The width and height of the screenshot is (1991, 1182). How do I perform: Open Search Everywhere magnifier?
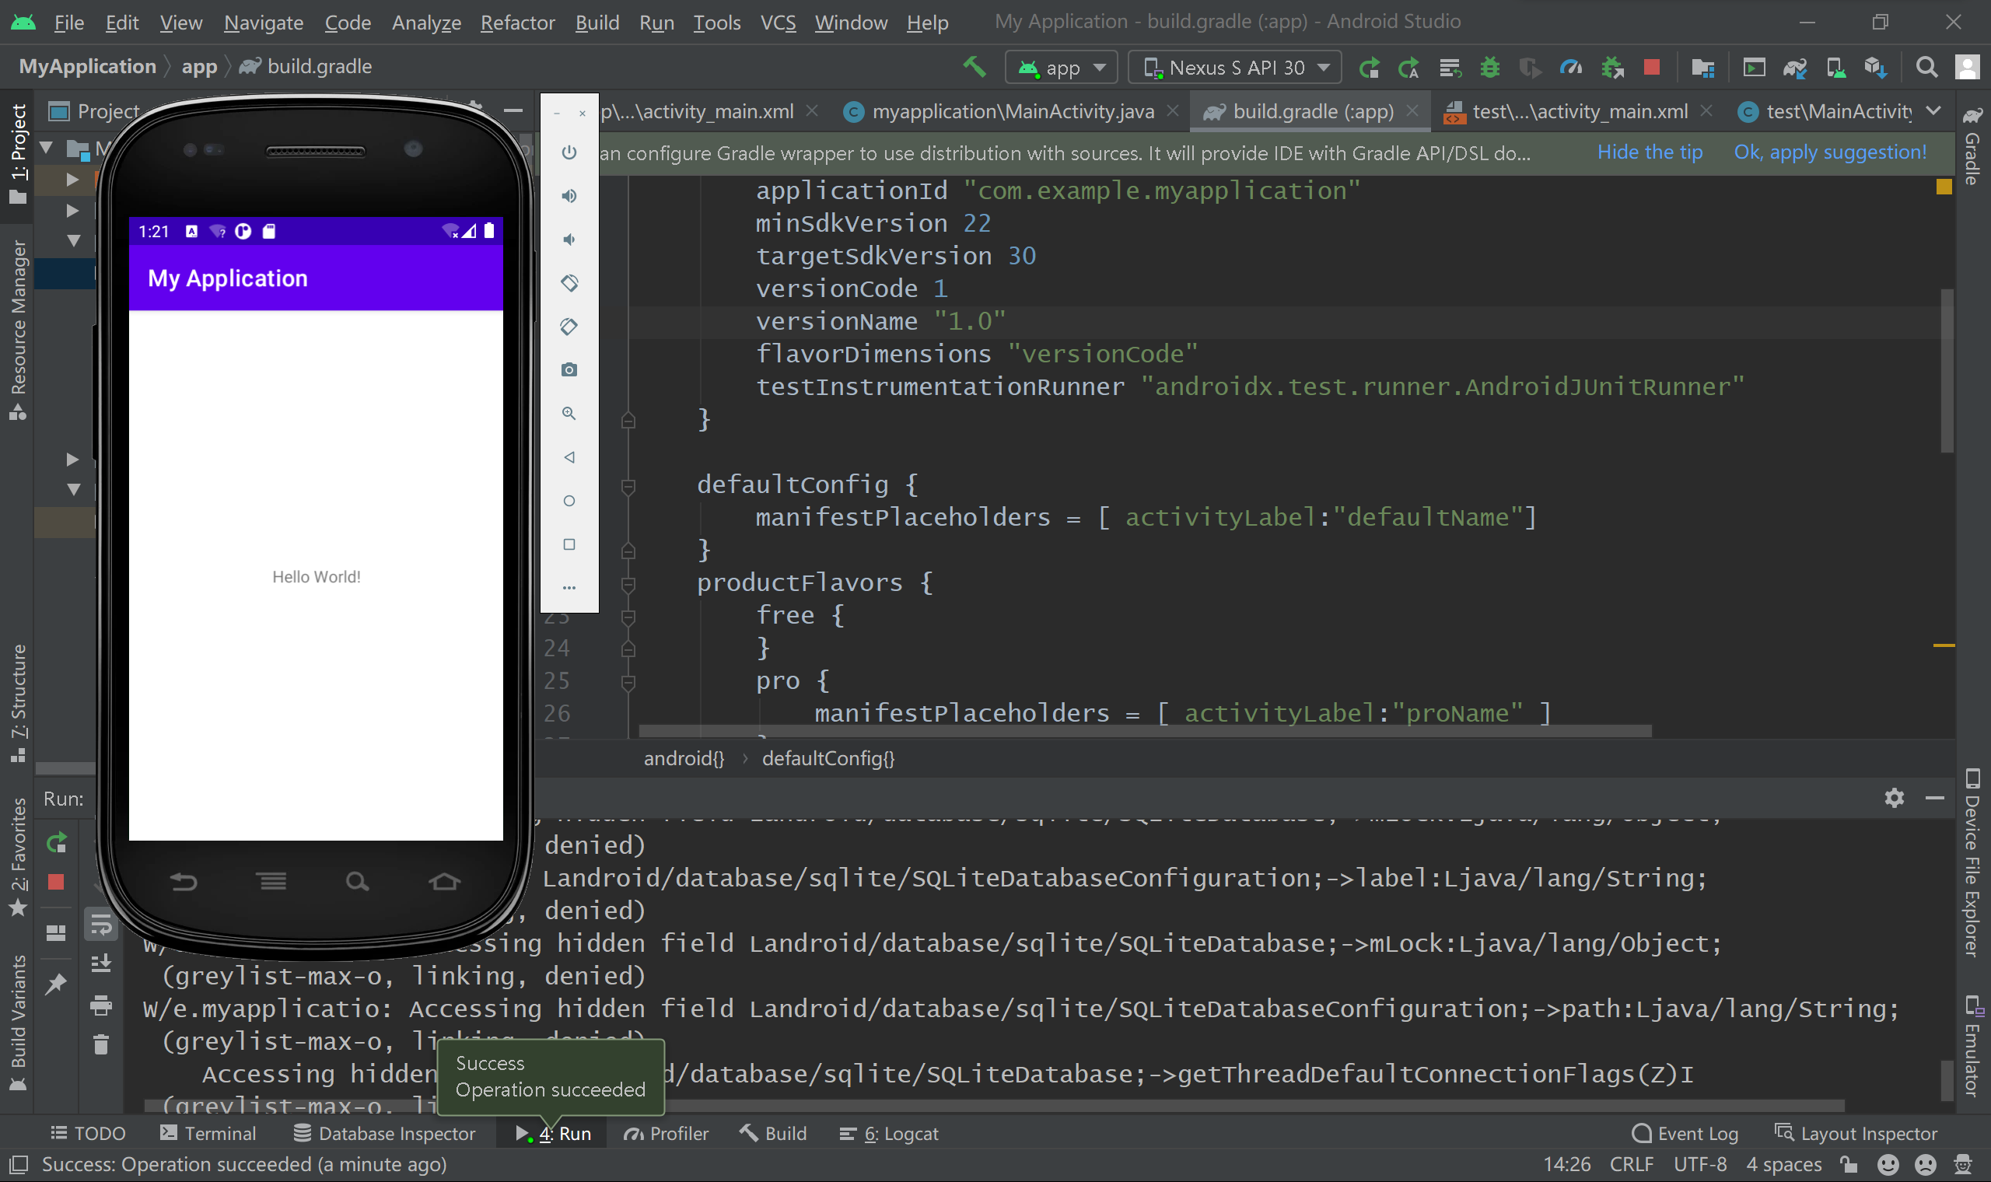click(1926, 67)
